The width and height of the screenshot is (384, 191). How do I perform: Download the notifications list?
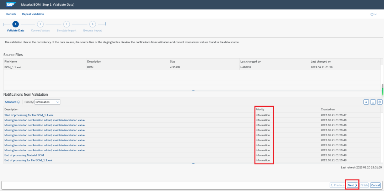[x=373, y=102]
